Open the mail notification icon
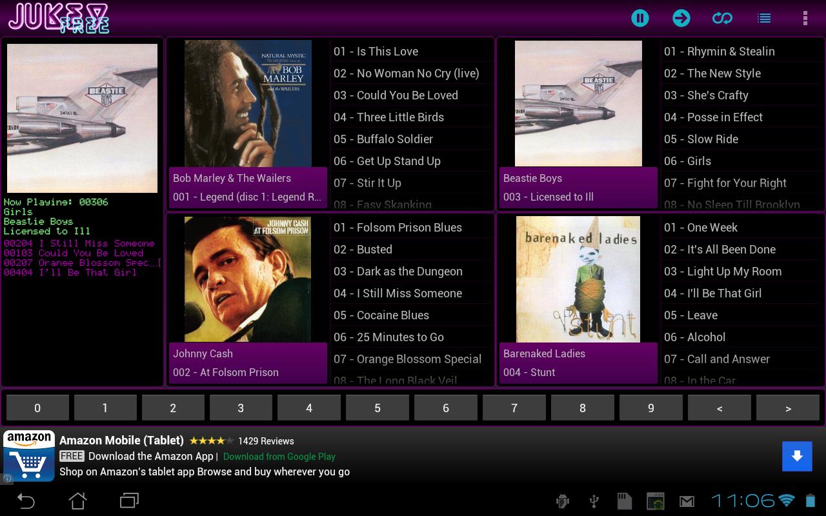The height and width of the screenshot is (516, 826). (687, 501)
